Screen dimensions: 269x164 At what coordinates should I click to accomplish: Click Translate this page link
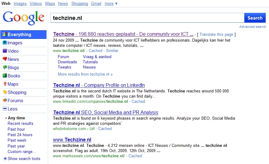216,34
